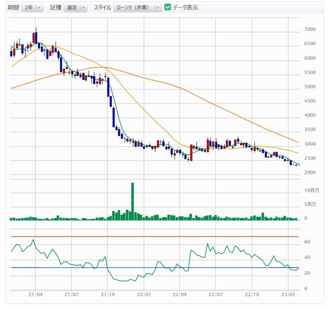Click the 6000 price axis label
The width and height of the screenshot is (329, 309).
point(310,58)
